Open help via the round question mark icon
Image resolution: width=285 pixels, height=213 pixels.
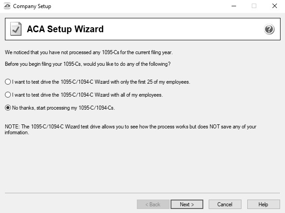(269, 29)
